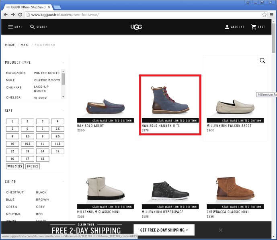Filter by SLIPPER product type
The width and height of the screenshot is (277, 240).
click(x=40, y=98)
